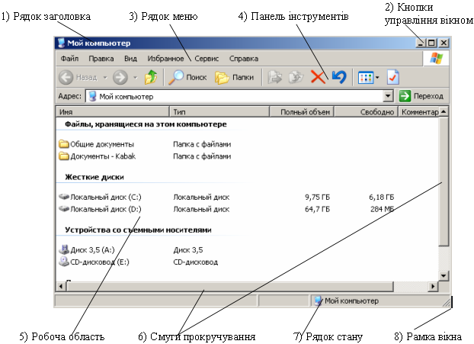Maximize the Мой компьютер window
The height and width of the screenshot is (344, 474).
pyautogui.click(x=431, y=43)
